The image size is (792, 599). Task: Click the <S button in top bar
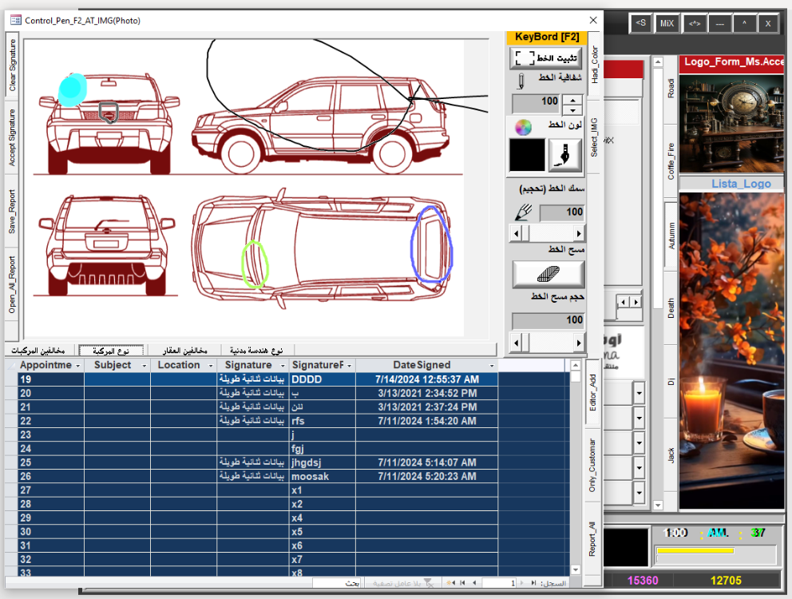(x=640, y=24)
